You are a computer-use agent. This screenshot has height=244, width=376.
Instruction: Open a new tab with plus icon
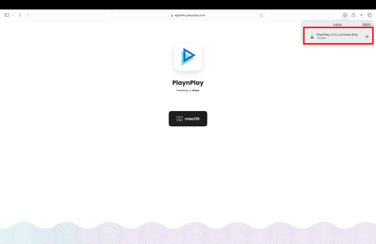click(362, 15)
